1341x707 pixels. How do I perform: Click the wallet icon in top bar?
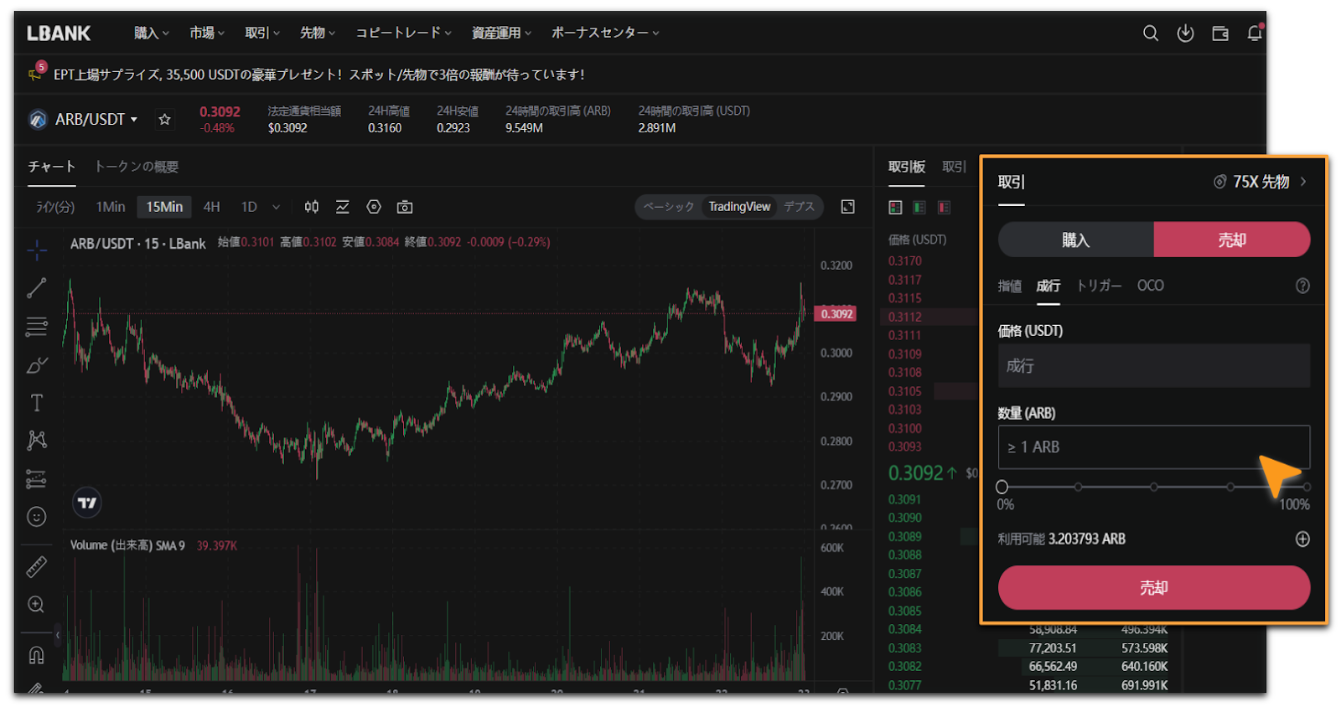(1219, 34)
